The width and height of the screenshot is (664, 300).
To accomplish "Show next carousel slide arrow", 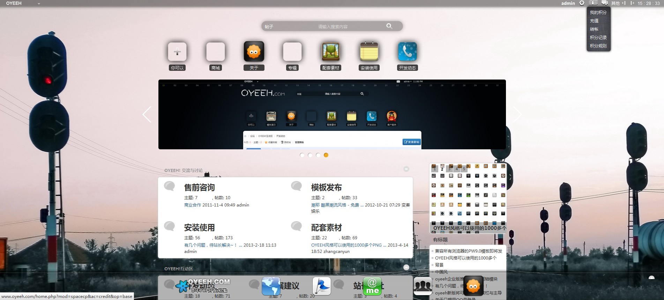I will (517, 114).
